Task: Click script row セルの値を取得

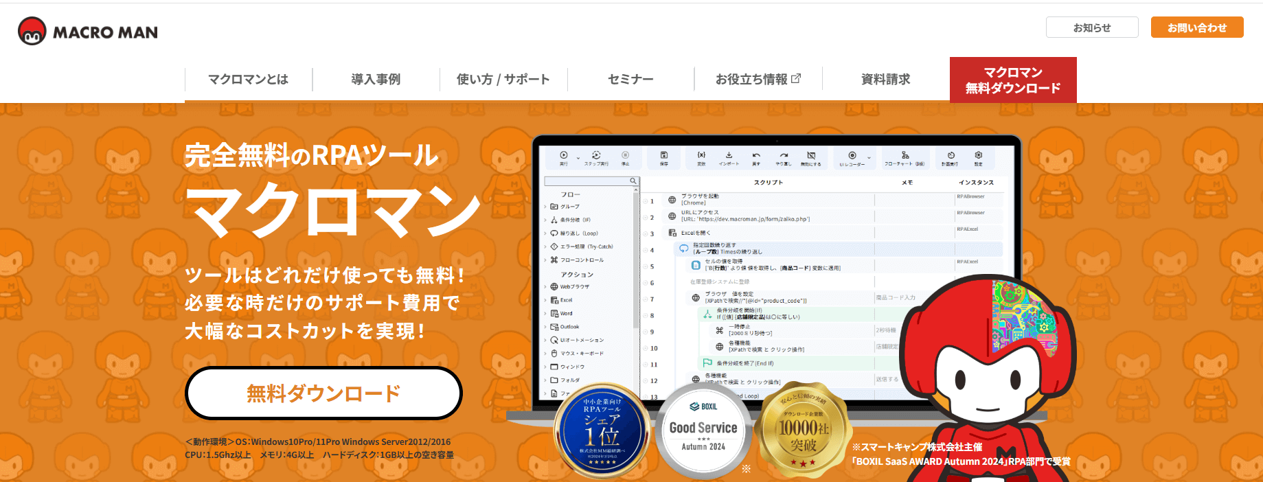Action: click(x=845, y=265)
